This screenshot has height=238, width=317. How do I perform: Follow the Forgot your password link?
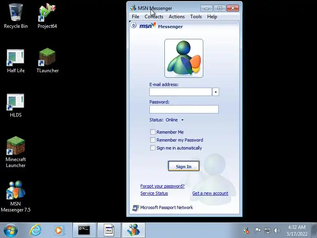click(162, 186)
